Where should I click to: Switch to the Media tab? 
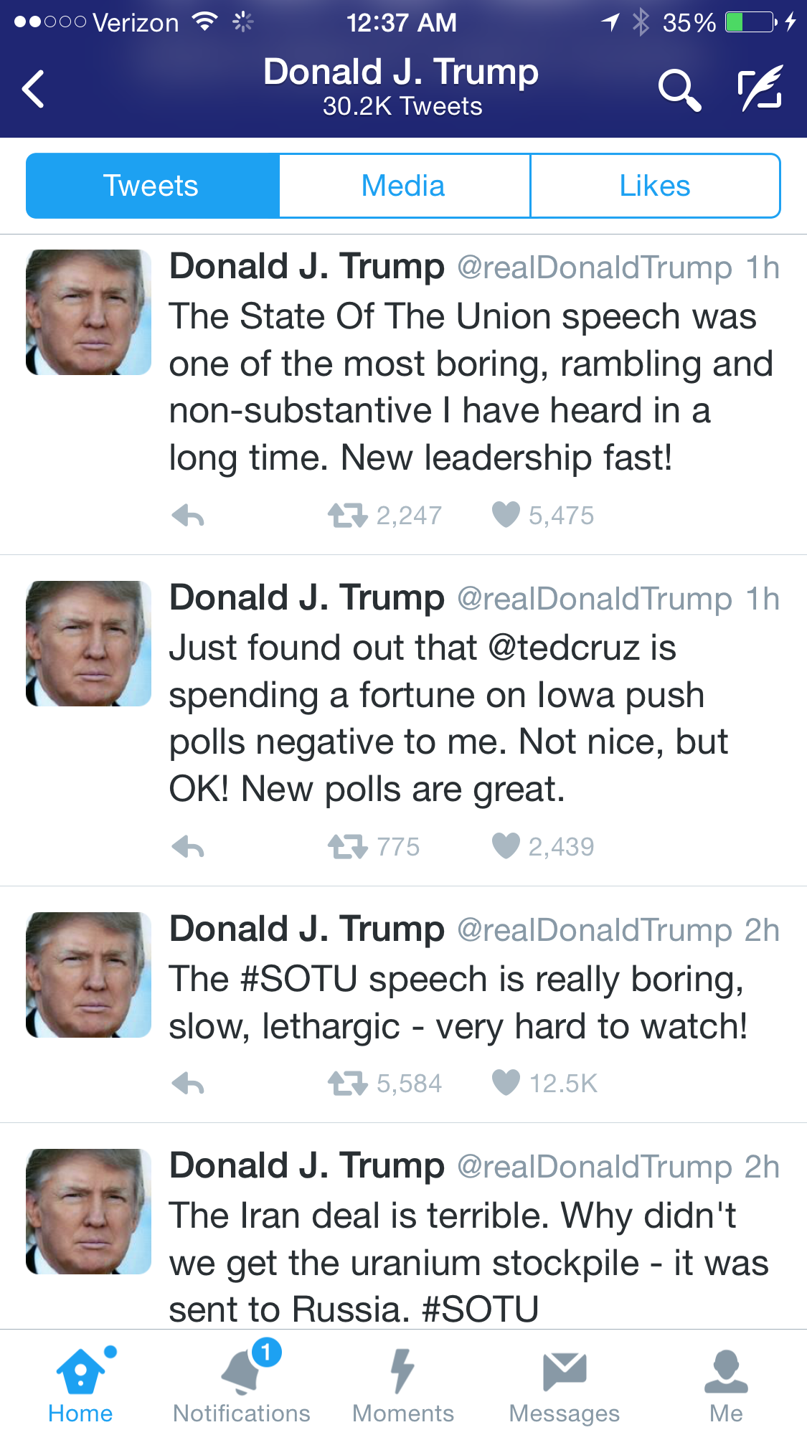[x=404, y=186]
